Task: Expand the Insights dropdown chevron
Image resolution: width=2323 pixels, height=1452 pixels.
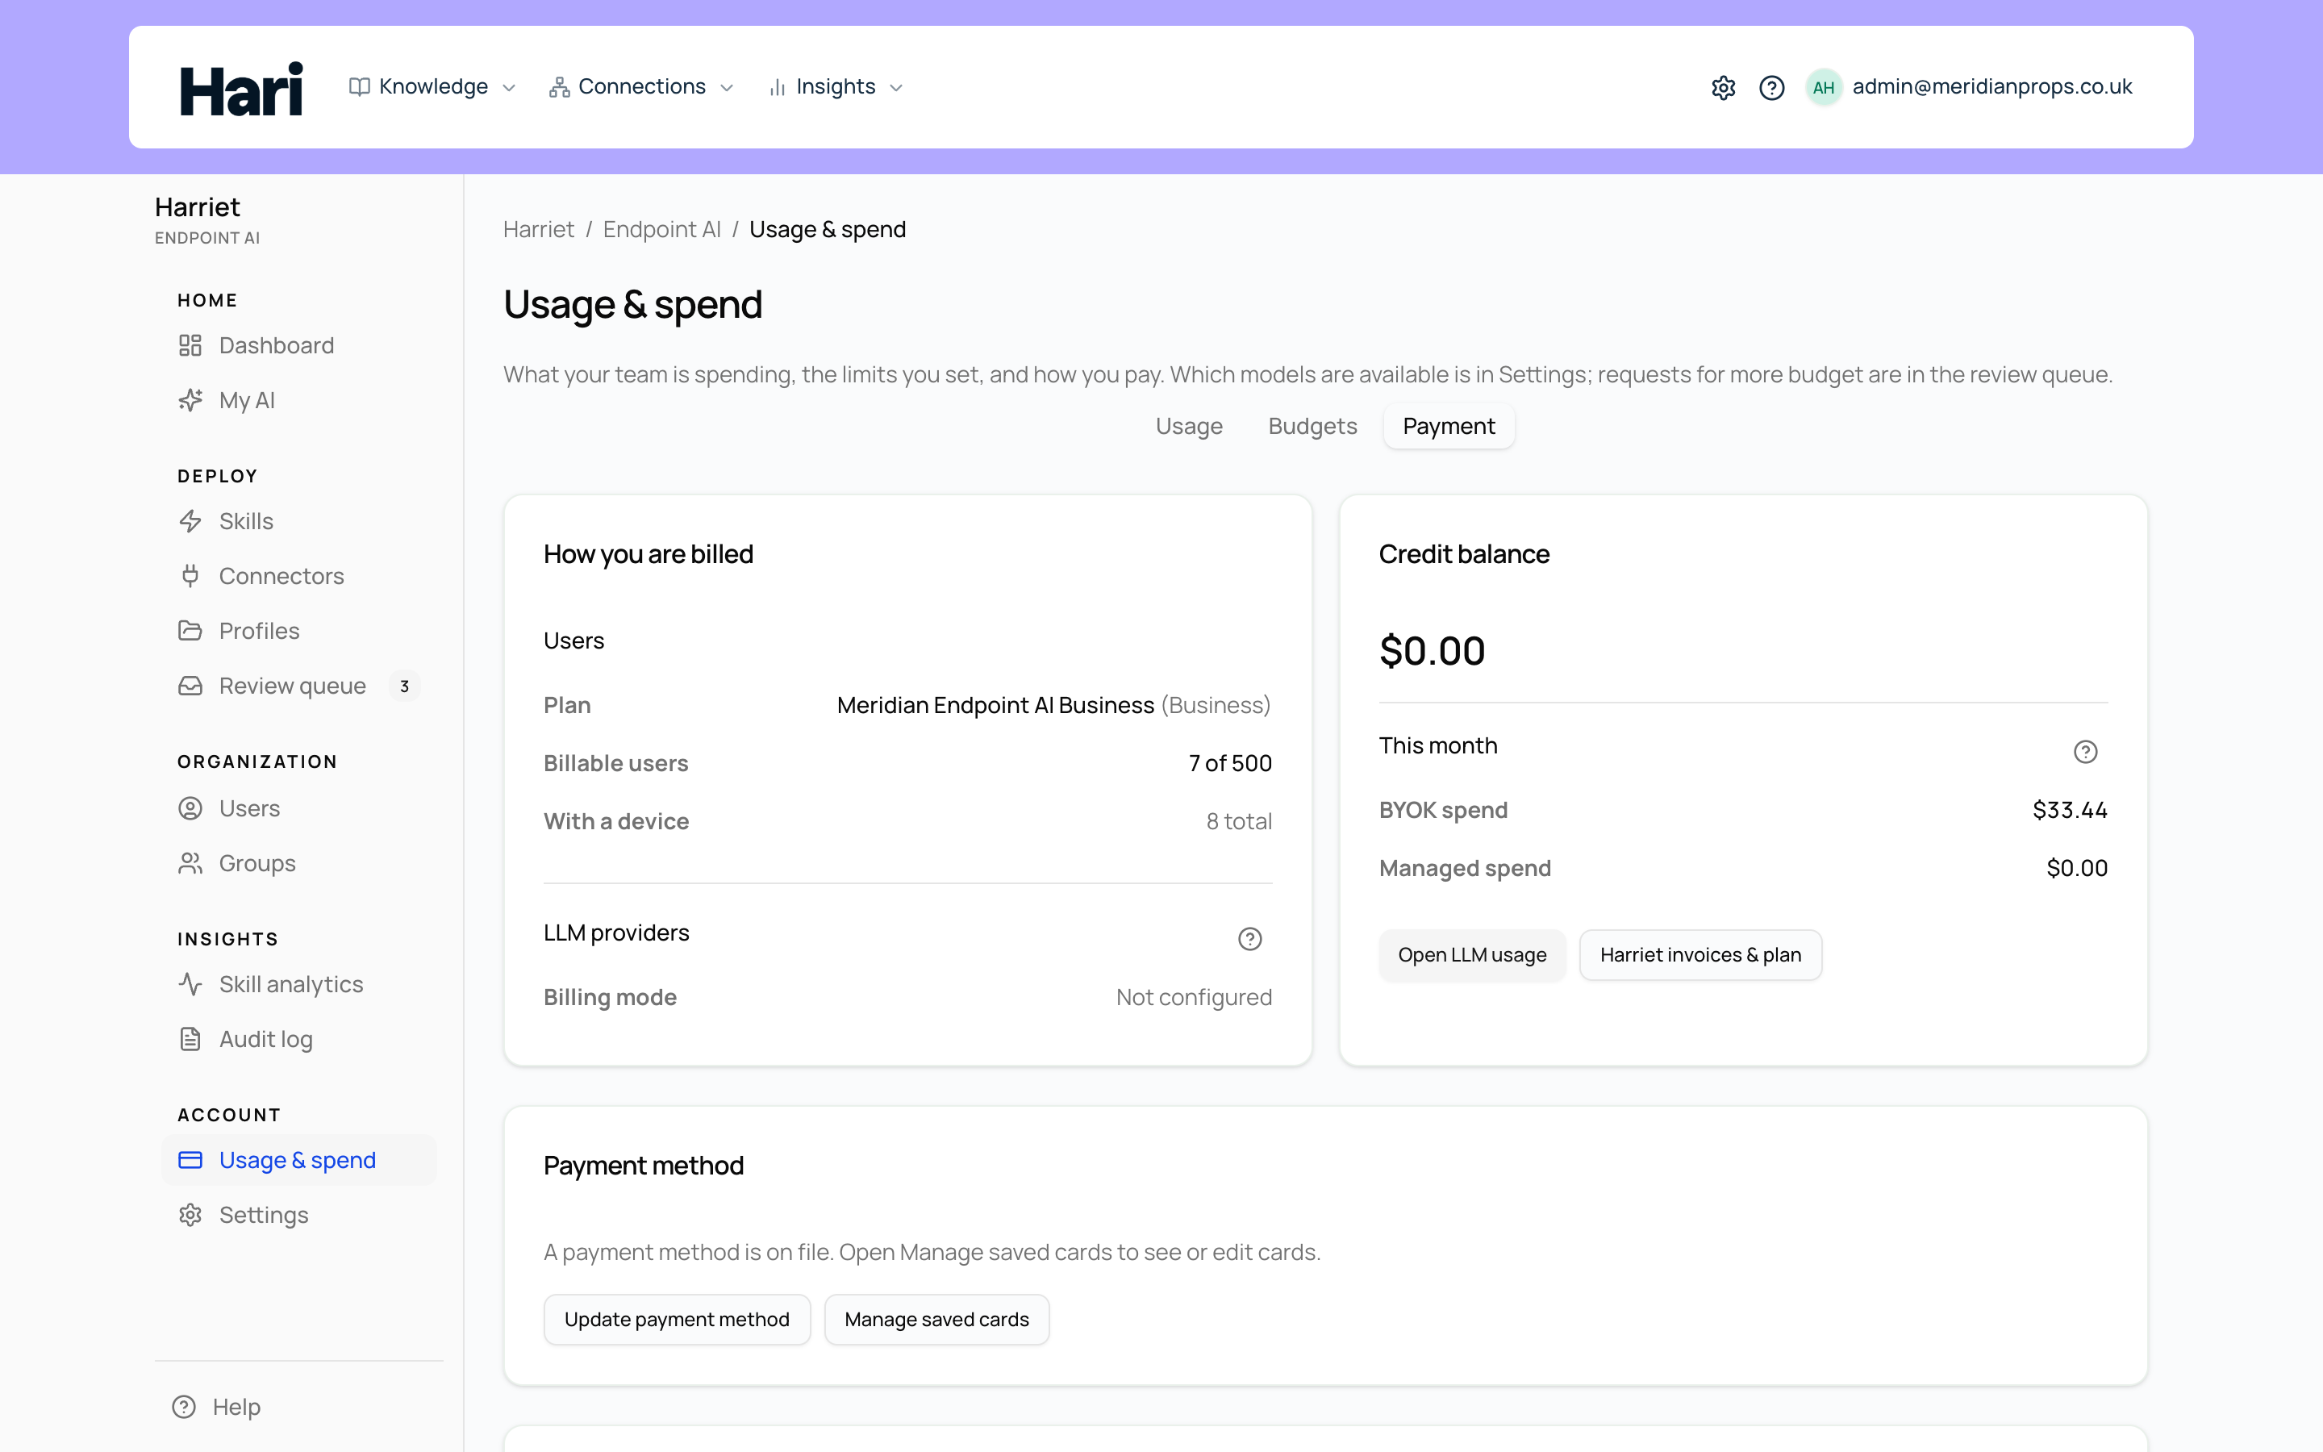Action: 897,89
